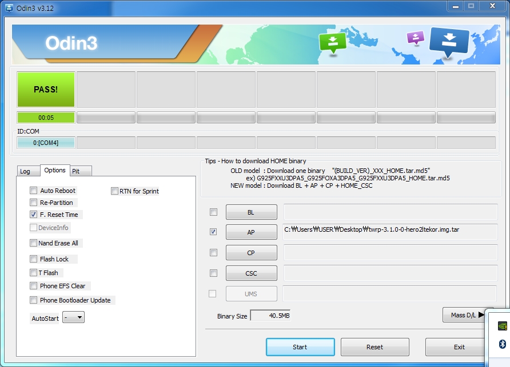Tick the CP file checkbox
510x367 pixels.
213,253
